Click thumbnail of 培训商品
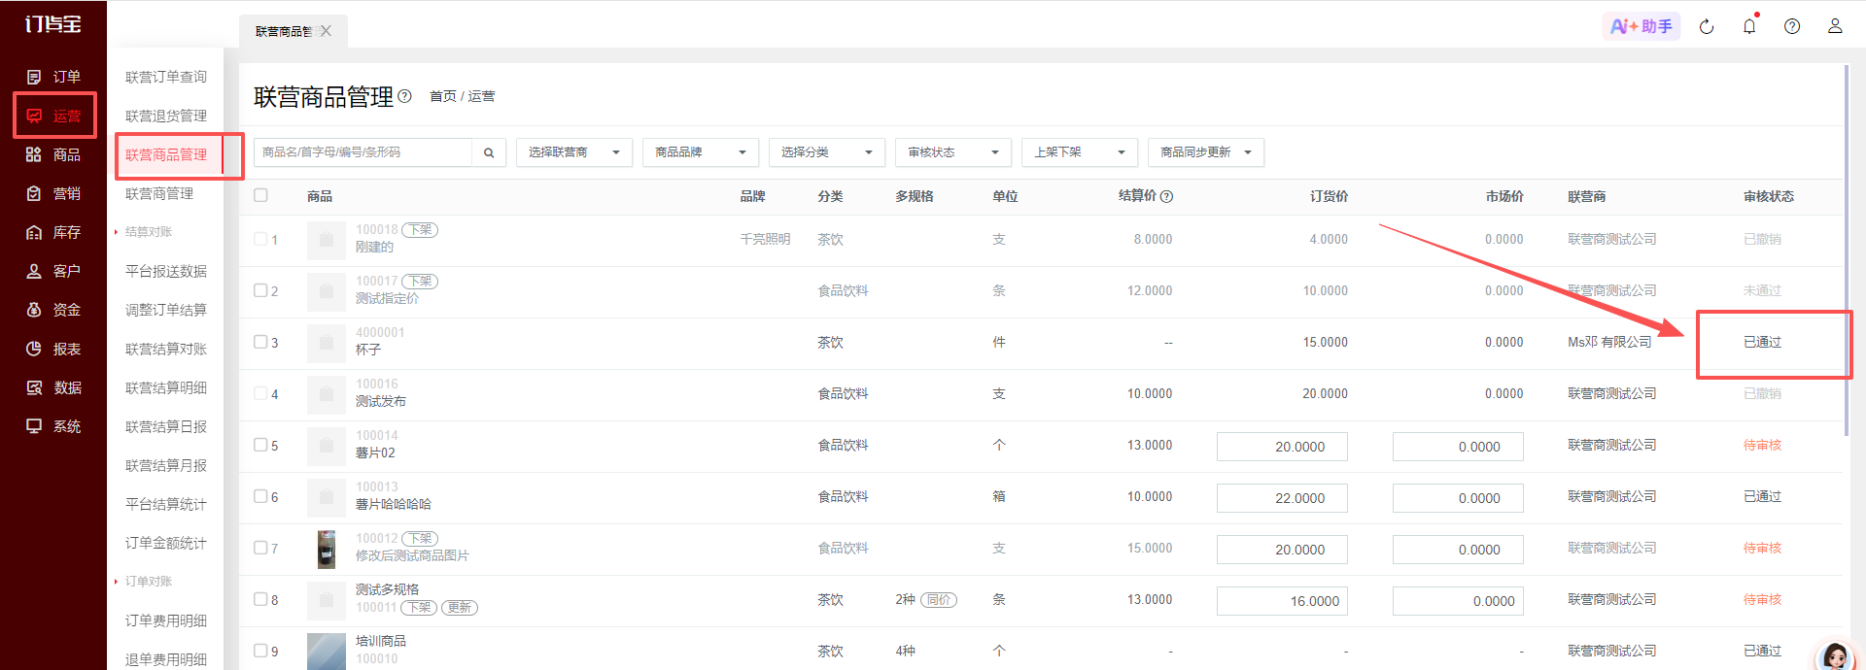The image size is (1866, 670). [x=327, y=652]
